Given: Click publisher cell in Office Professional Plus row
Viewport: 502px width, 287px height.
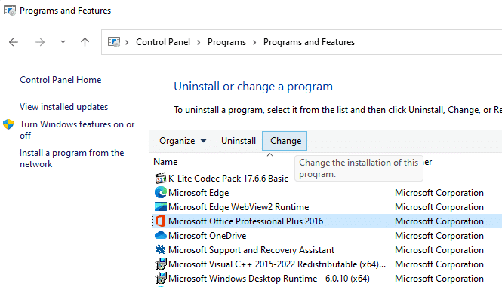Looking at the screenshot, I should click(x=439, y=221).
